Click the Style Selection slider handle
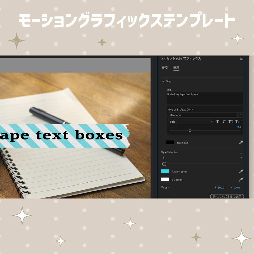254x254 pixels. tap(164, 164)
